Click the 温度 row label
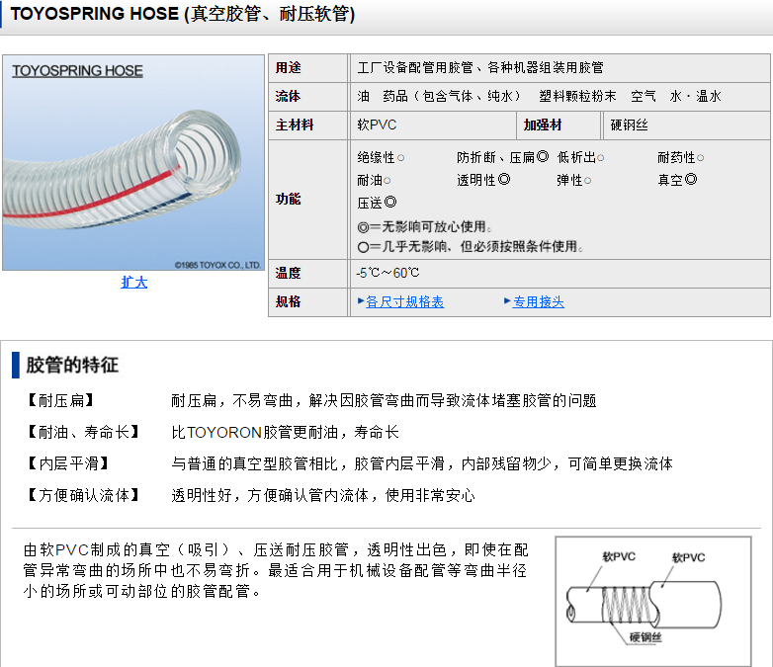 coord(288,273)
